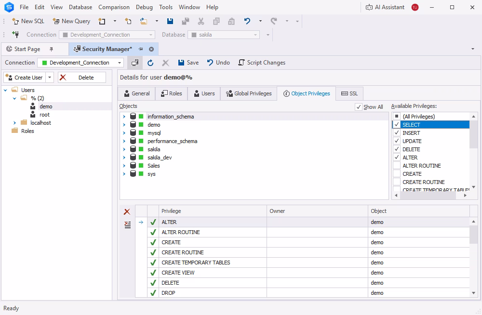
Task: Click the remove all privileges list icon
Action: [127, 224]
